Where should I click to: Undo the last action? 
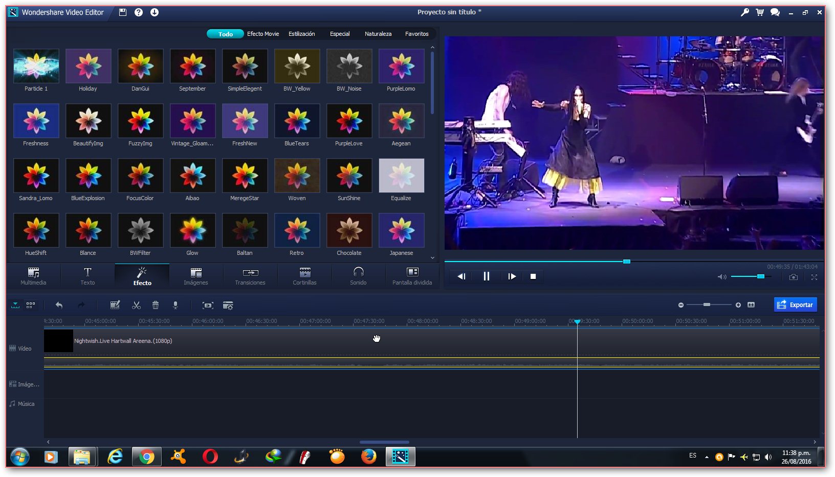tap(59, 305)
